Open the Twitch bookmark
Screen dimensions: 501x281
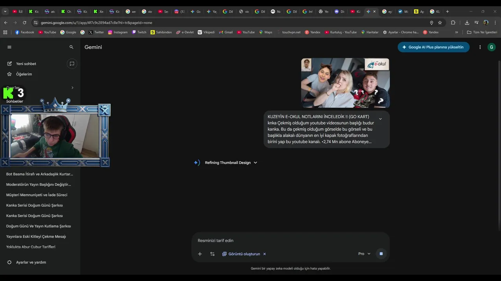(x=139, y=32)
